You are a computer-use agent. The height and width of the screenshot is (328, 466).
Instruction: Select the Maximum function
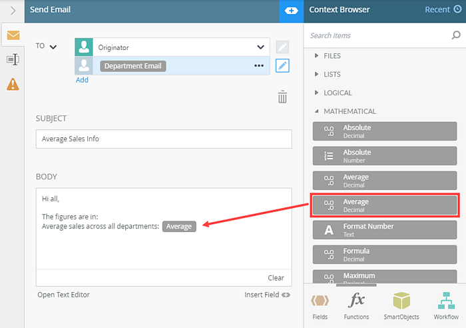click(x=385, y=277)
